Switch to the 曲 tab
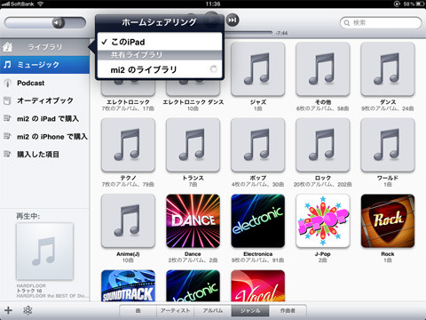Image resolution: width=426 pixels, height=320 pixels. [138, 310]
